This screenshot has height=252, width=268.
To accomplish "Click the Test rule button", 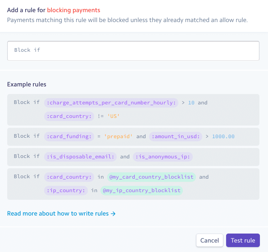I will pyautogui.click(x=243, y=240).
